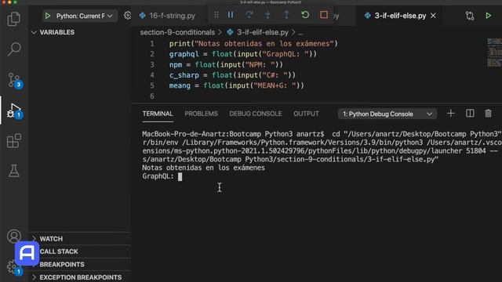Kill terminal with trash icon
Screen dimensions: 502x282
488,114
